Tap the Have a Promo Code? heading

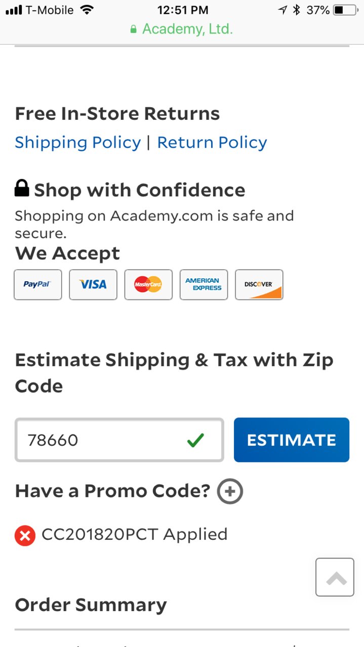point(112,491)
